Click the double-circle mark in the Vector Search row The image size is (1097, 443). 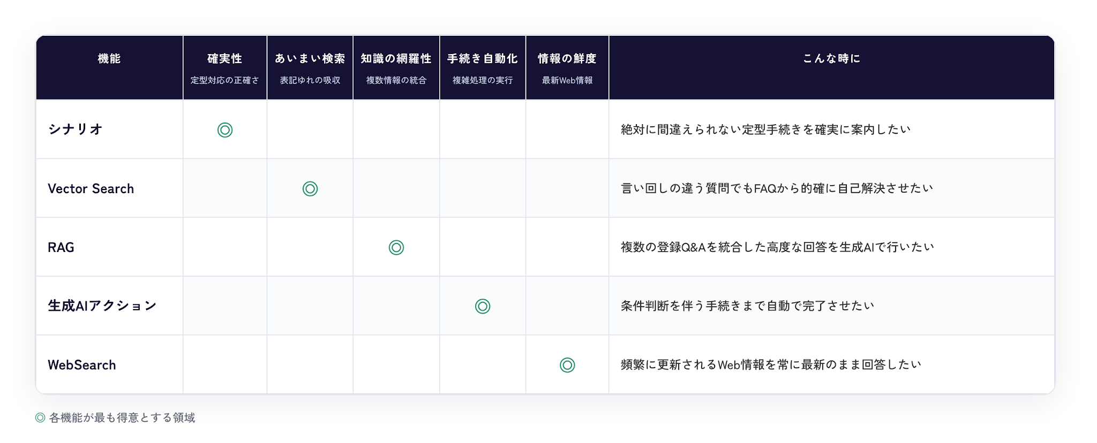[310, 188]
